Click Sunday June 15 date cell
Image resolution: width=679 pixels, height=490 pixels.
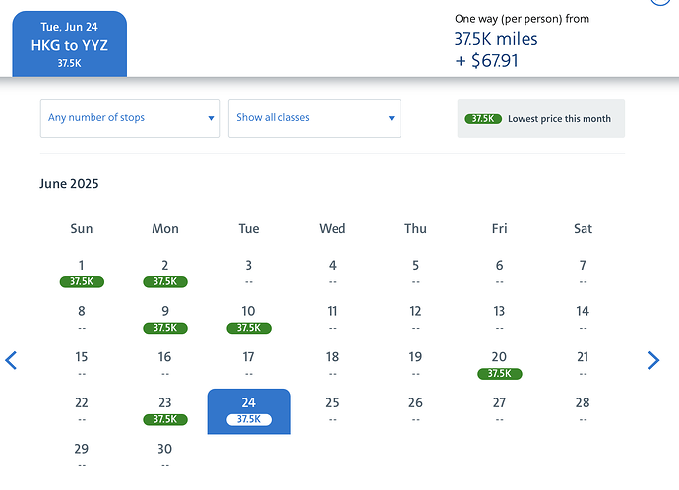tap(82, 364)
